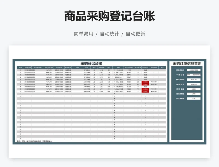Click the 采购登记台账 table title
Viewport: 219px width, 167px height.
click(91, 63)
